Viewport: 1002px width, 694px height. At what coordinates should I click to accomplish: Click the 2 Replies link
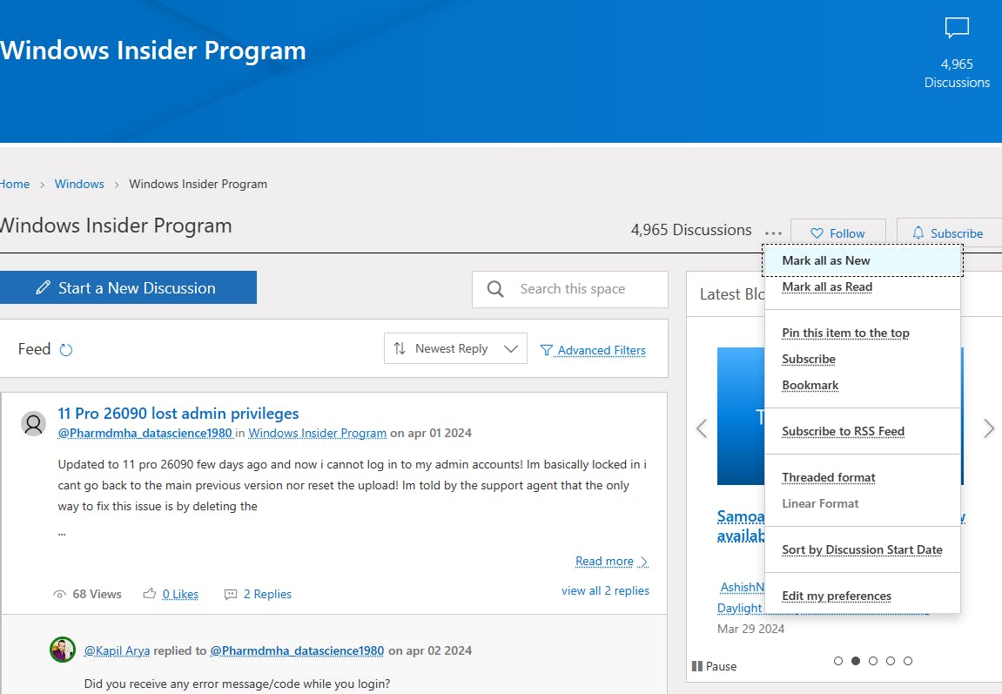(x=267, y=594)
